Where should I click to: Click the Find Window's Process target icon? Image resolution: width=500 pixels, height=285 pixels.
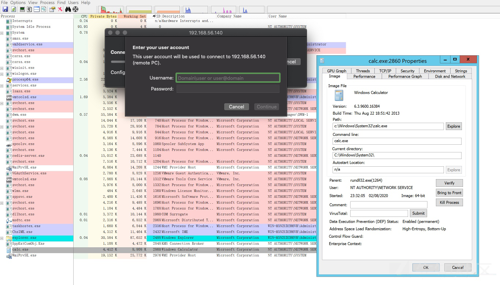[x=75, y=9]
